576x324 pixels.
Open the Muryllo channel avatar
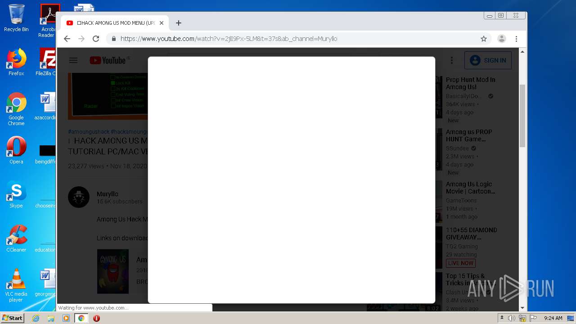(79, 197)
